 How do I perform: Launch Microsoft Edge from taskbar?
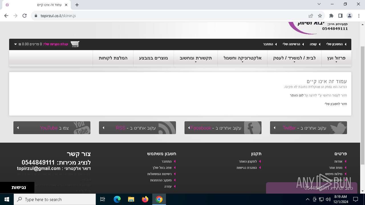coord(117,199)
